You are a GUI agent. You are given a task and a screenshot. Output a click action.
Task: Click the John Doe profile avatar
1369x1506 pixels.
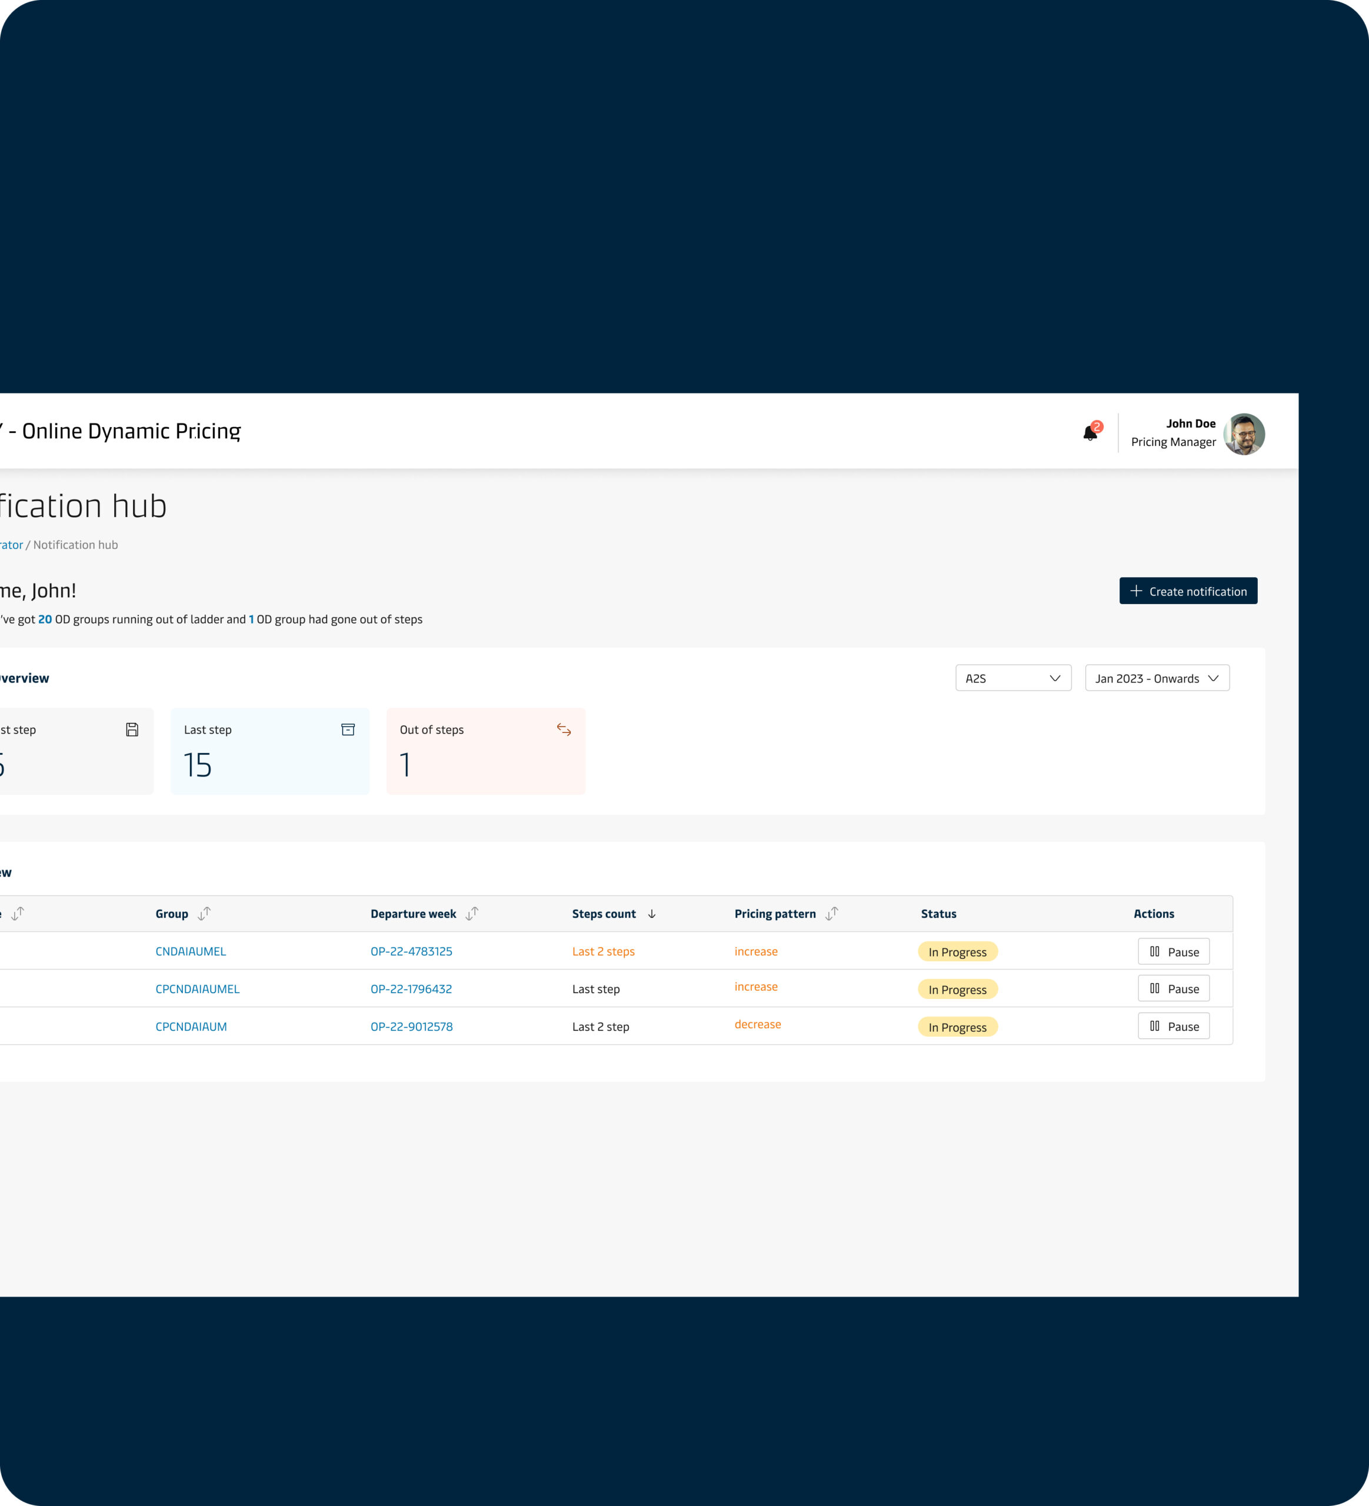click(x=1244, y=434)
